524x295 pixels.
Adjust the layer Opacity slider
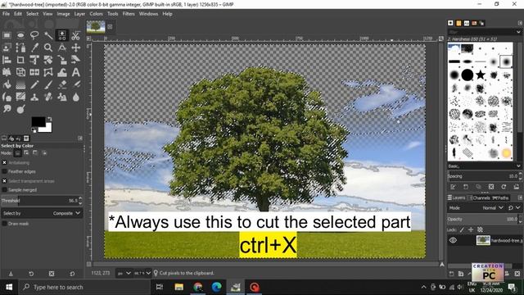click(x=484, y=219)
